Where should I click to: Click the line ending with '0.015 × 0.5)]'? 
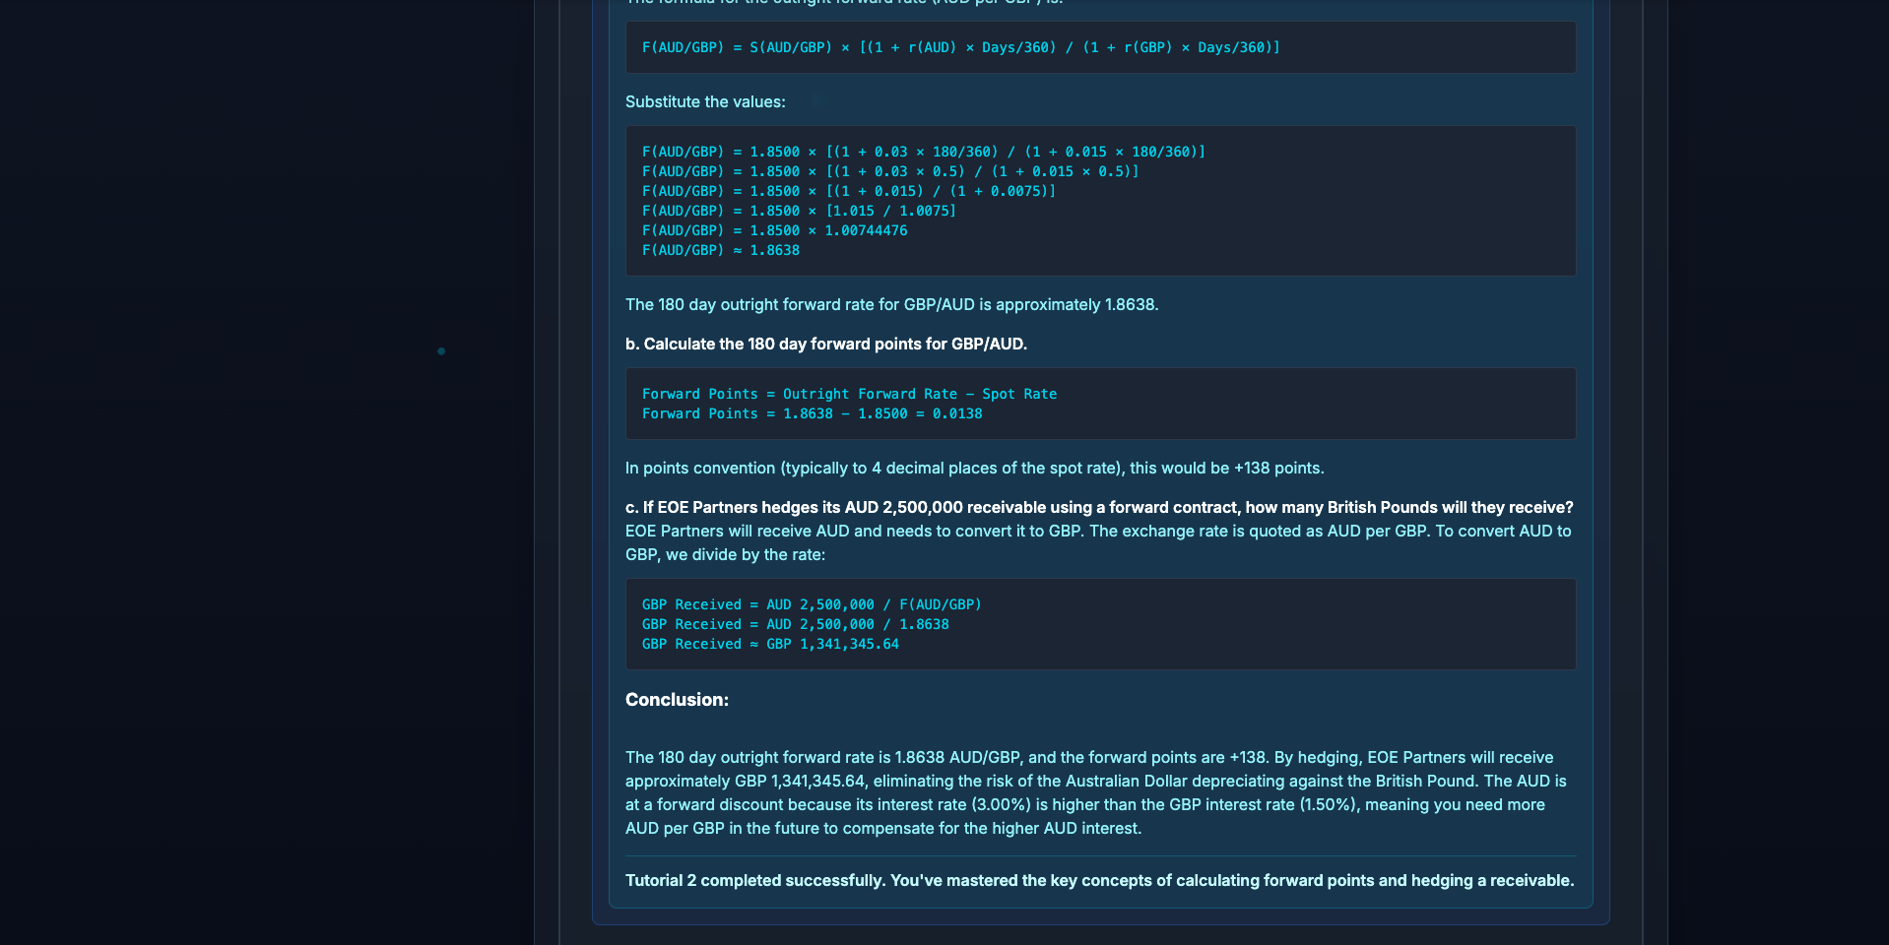click(x=890, y=171)
